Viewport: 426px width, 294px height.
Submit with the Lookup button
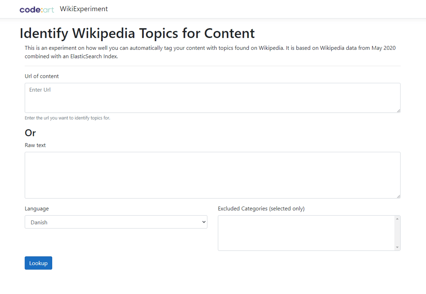coord(38,263)
